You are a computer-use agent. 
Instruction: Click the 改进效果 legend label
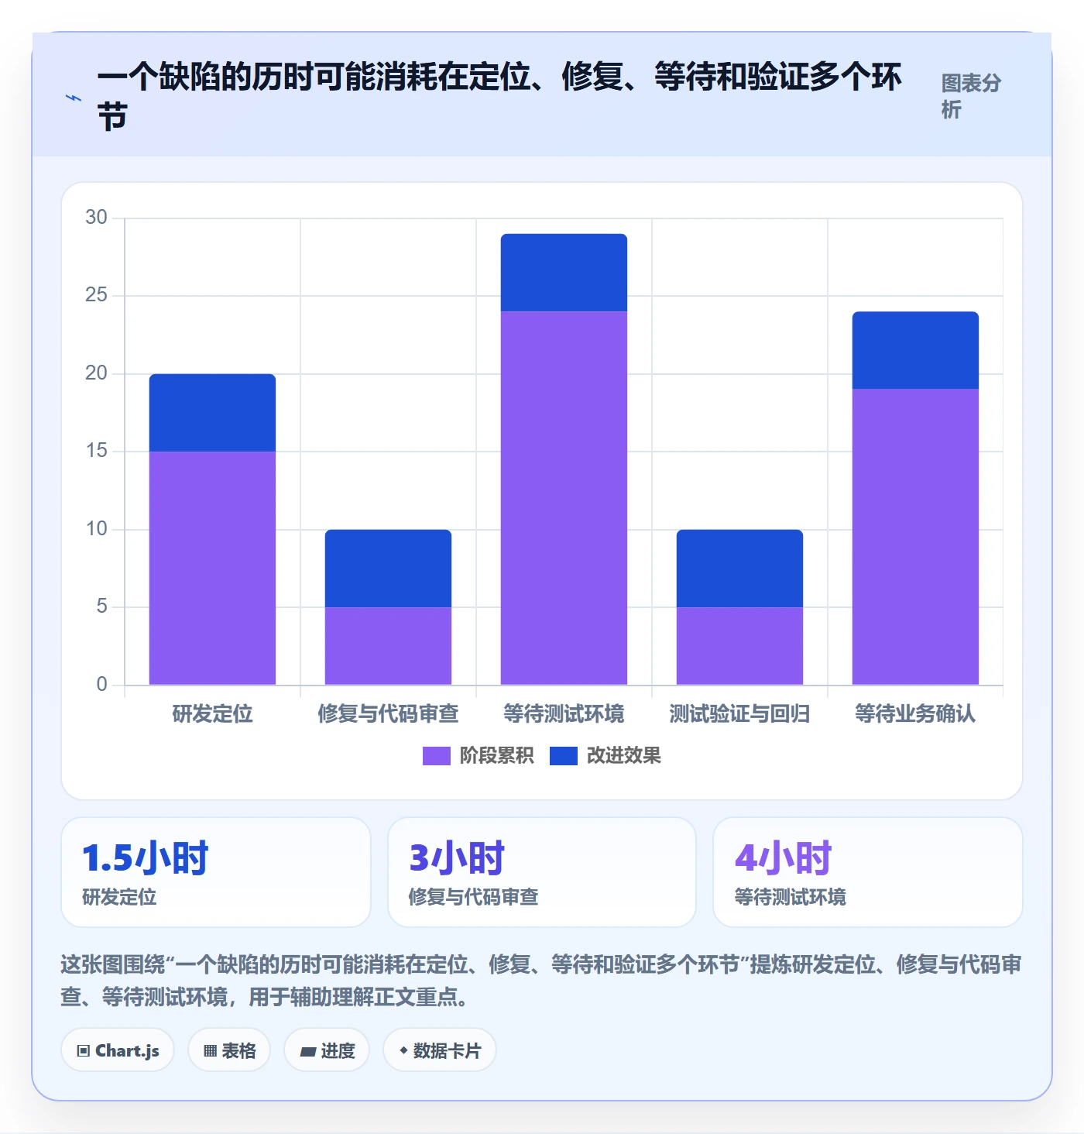click(624, 756)
